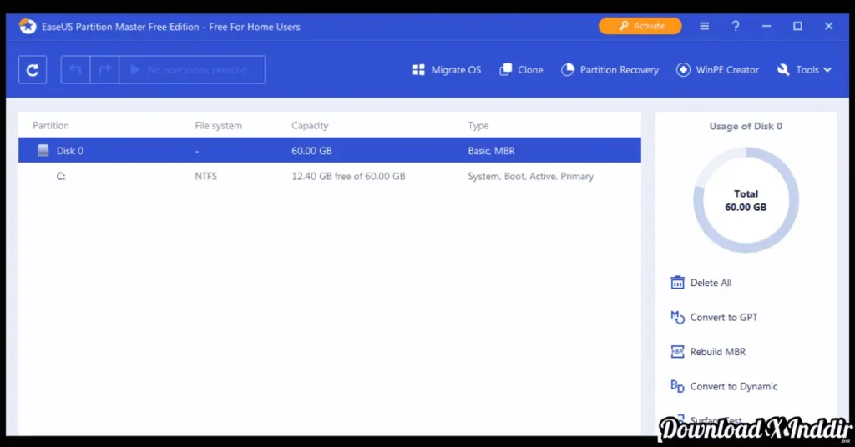
Task: Launch the Clone tool
Action: click(521, 70)
